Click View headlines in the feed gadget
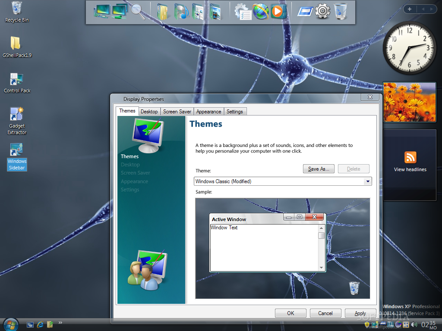Image resolution: width=442 pixels, height=331 pixels. click(410, 169)
